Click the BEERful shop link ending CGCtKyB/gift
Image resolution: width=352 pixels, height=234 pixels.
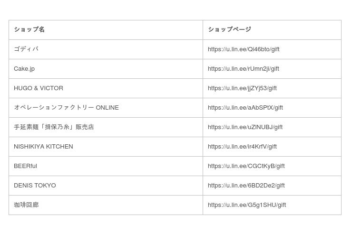click(246, 166)
